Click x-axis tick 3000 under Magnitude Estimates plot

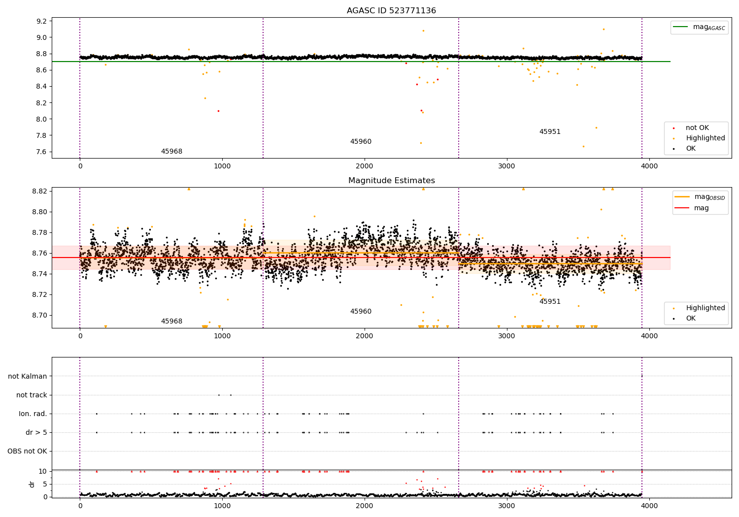pyautogui.click(x=507, y=336)
